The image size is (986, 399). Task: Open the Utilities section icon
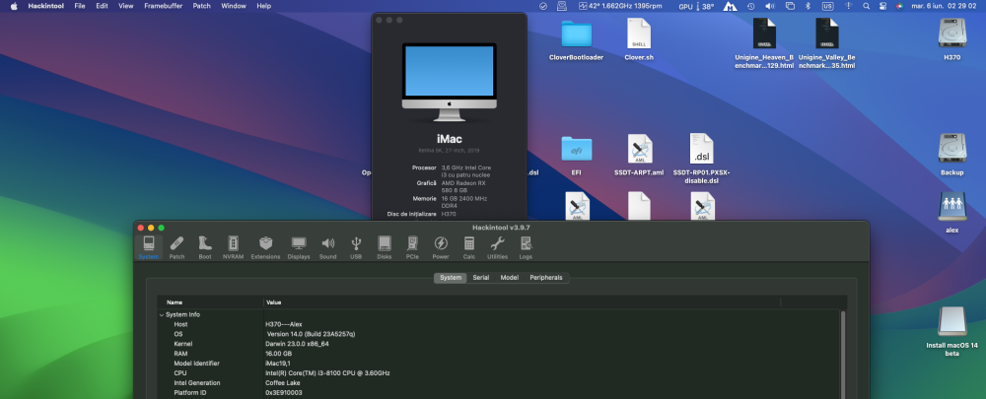(x=497, y=247)
